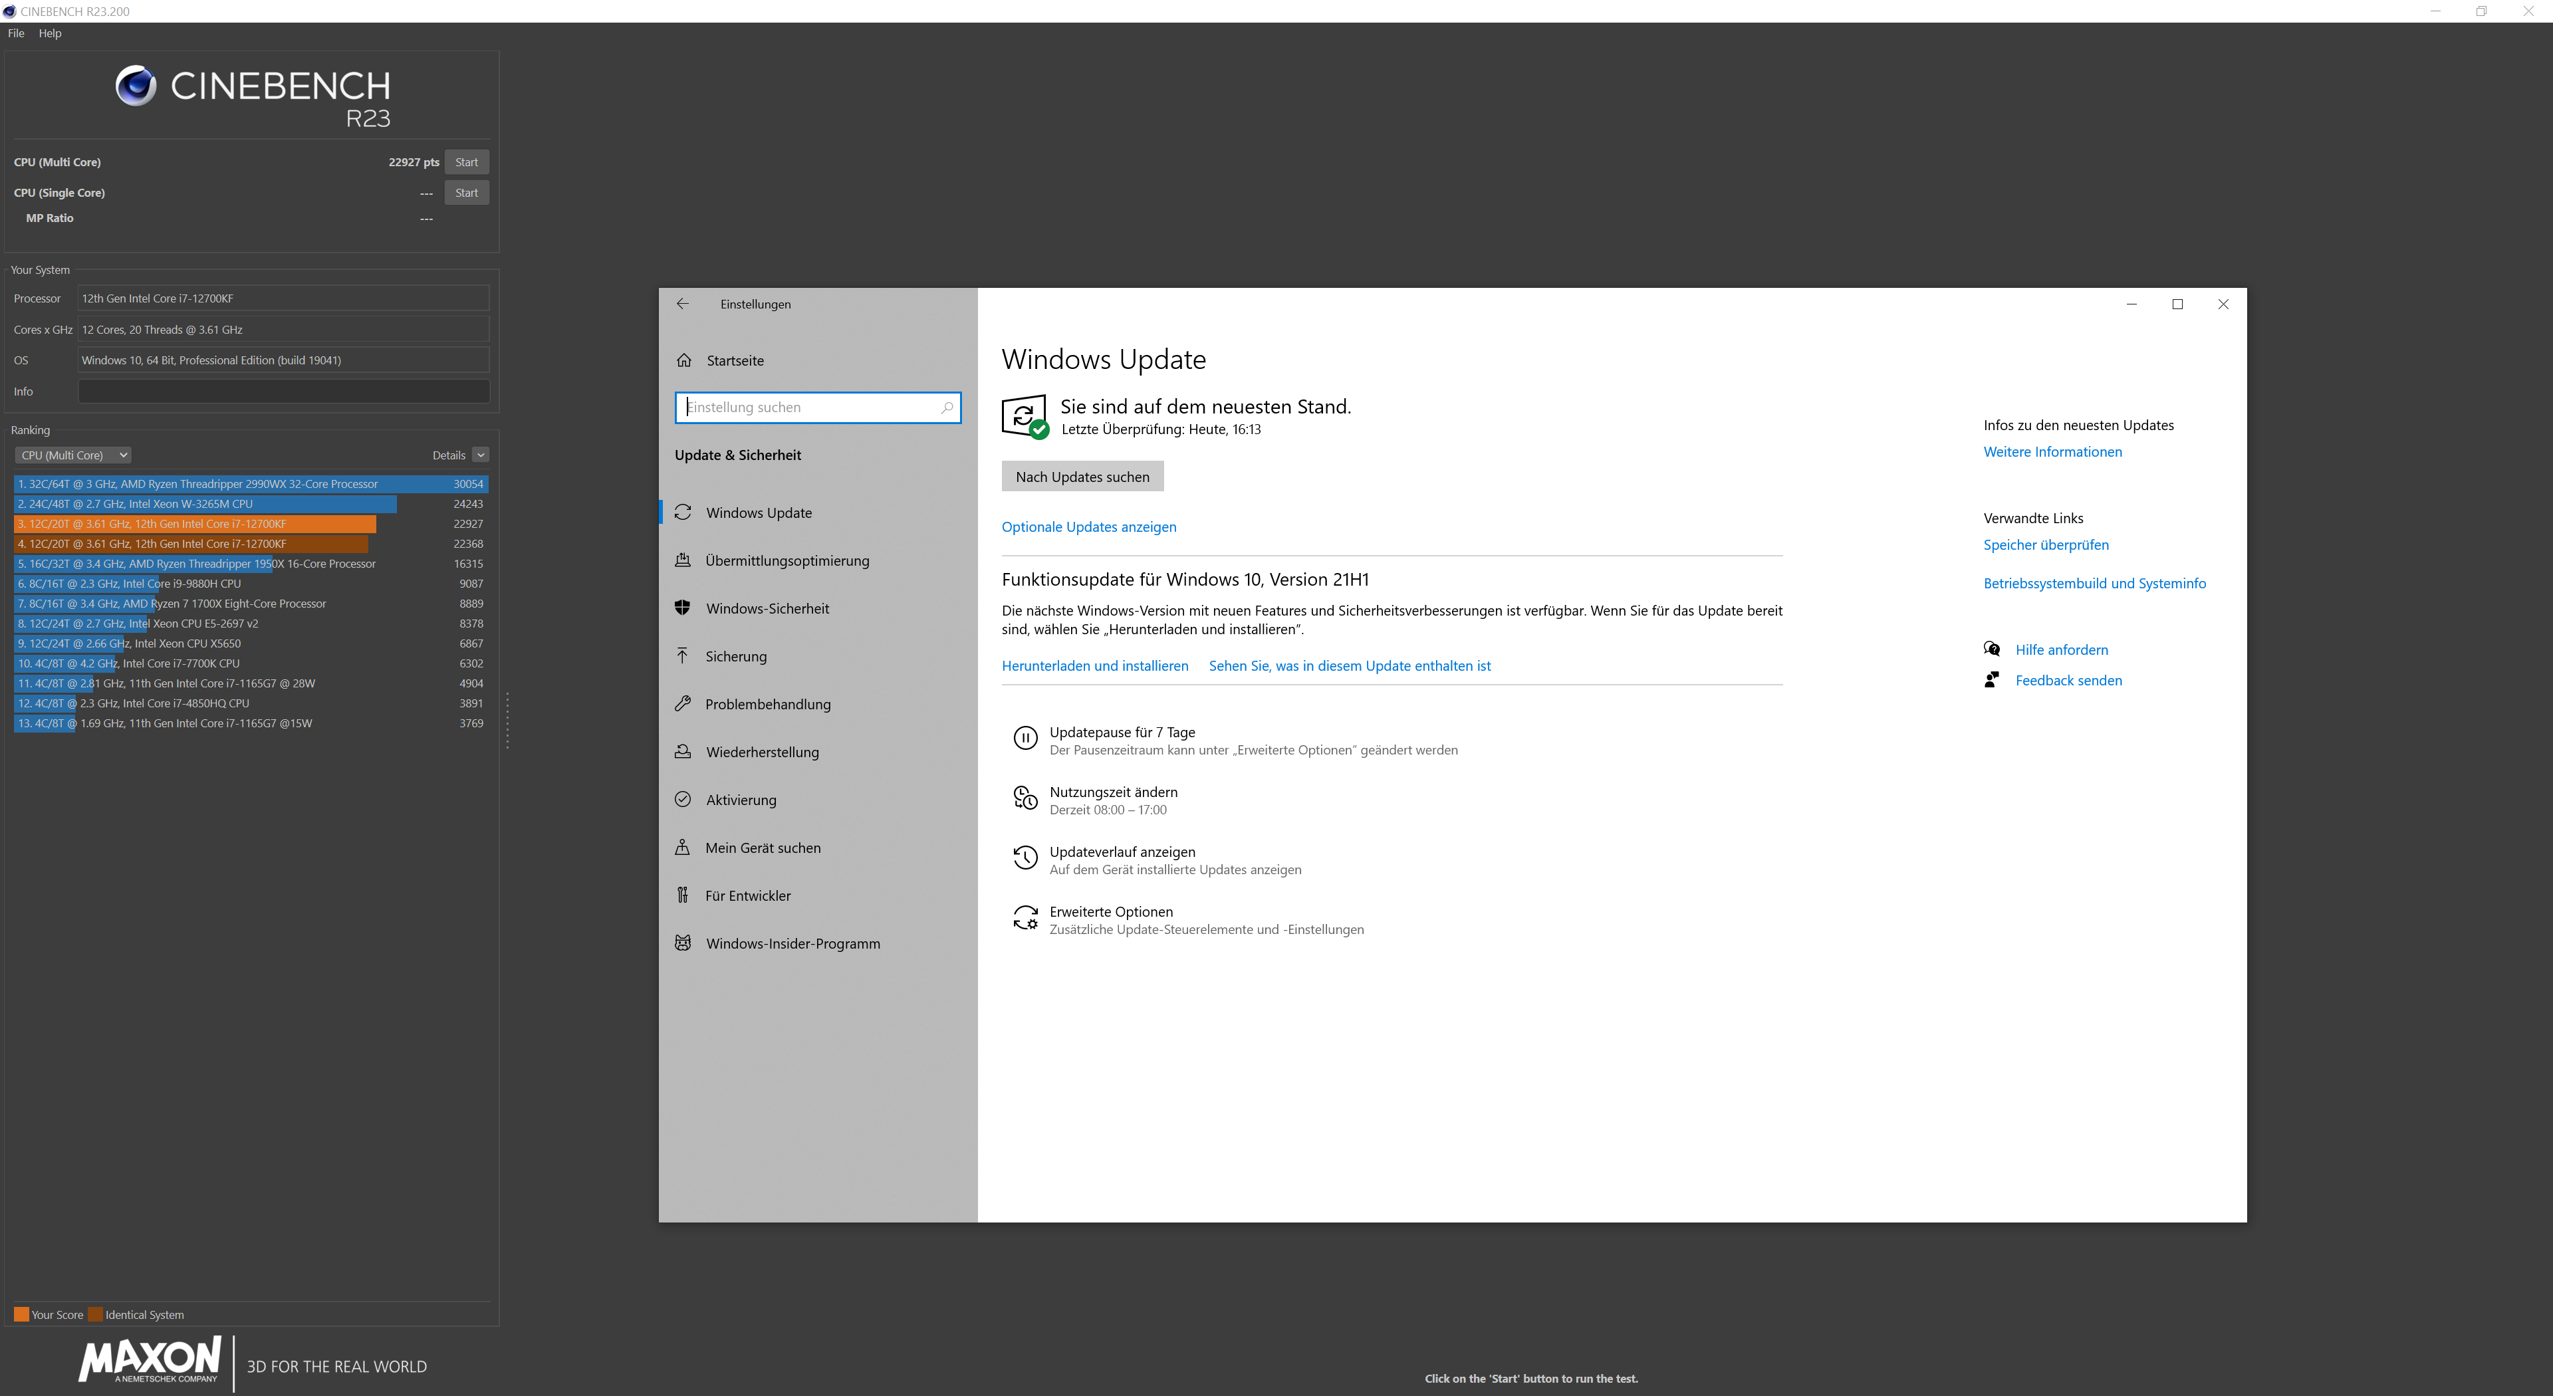The width and height of the screenshot is (2553, 1396).
Task: Click the Erweiterte Optionen gear-sync icon
Action: pos(1025,919)
